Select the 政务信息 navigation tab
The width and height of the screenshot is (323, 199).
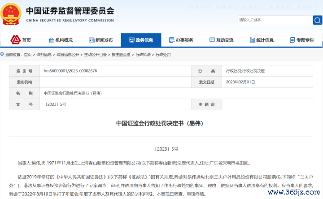click(x=141, y=40)
